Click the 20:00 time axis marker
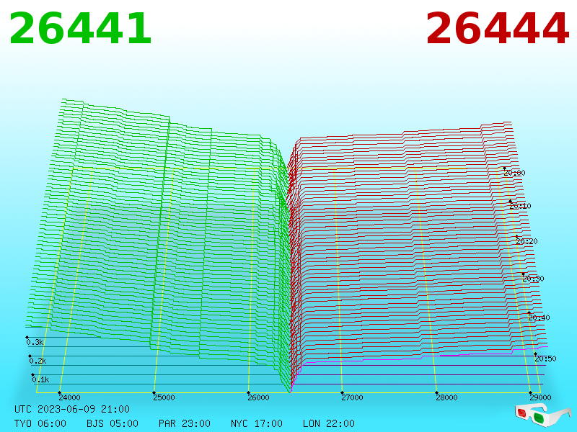The height and width of the screenshot is (432, 577). click(x=514, y=173)
